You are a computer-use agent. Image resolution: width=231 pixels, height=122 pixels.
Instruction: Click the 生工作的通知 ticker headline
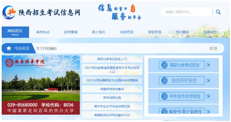[47, 49]
